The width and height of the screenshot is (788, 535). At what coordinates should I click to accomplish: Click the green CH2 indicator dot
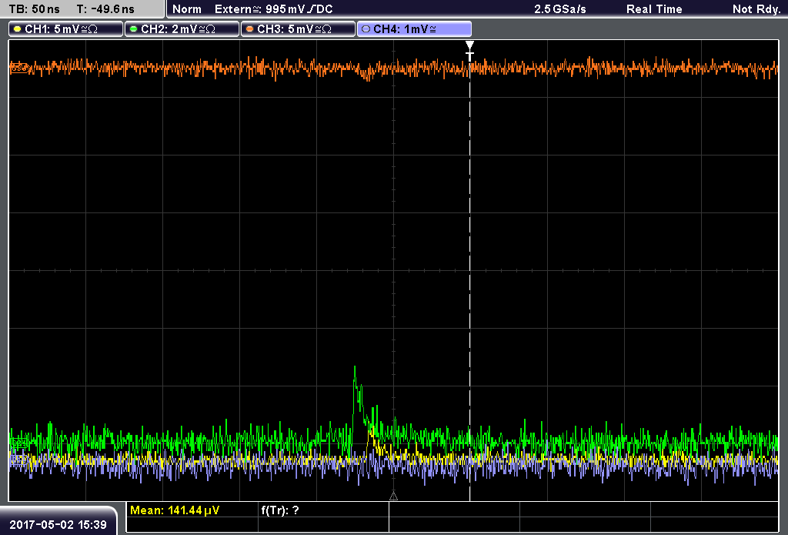[x=134, y=29]
